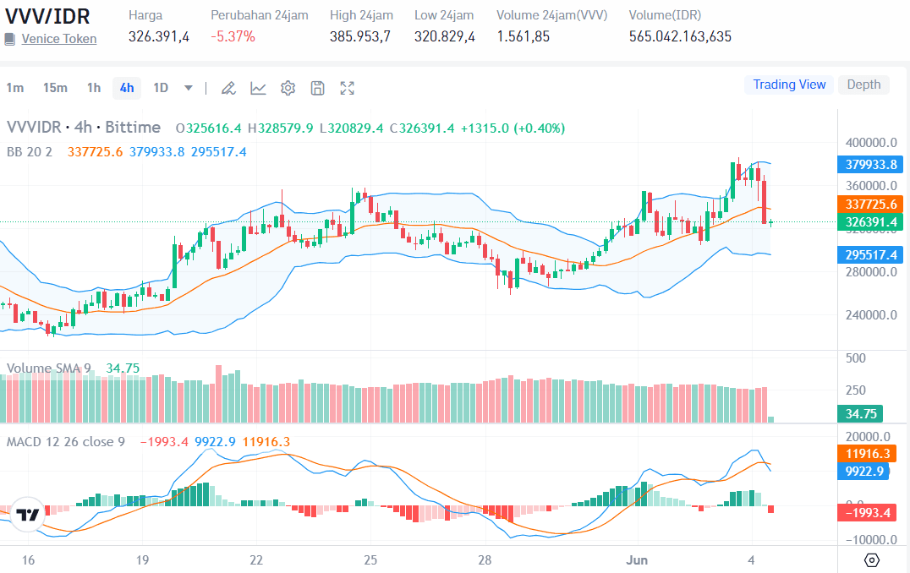
Task: Click the 11916.3 MACD signal tag
Action: pos(867,454)
